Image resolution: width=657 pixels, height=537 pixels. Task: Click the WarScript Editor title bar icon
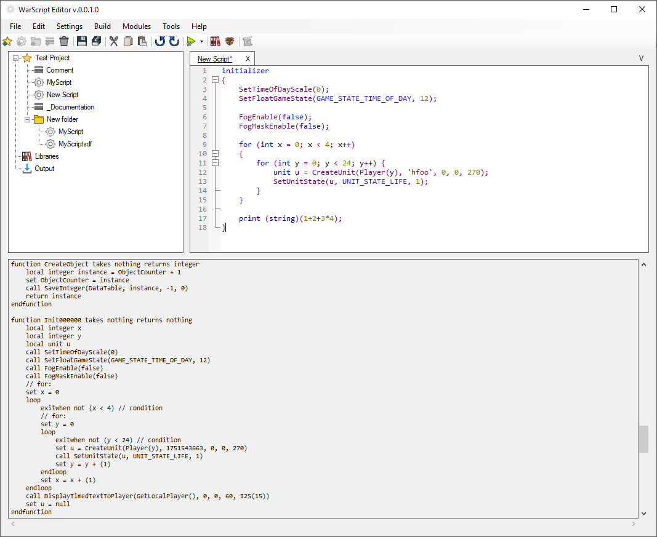[10, 9]
